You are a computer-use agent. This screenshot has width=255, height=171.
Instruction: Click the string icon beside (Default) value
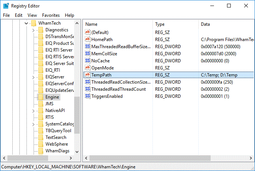pyautogui.click(x=88, y=32)
